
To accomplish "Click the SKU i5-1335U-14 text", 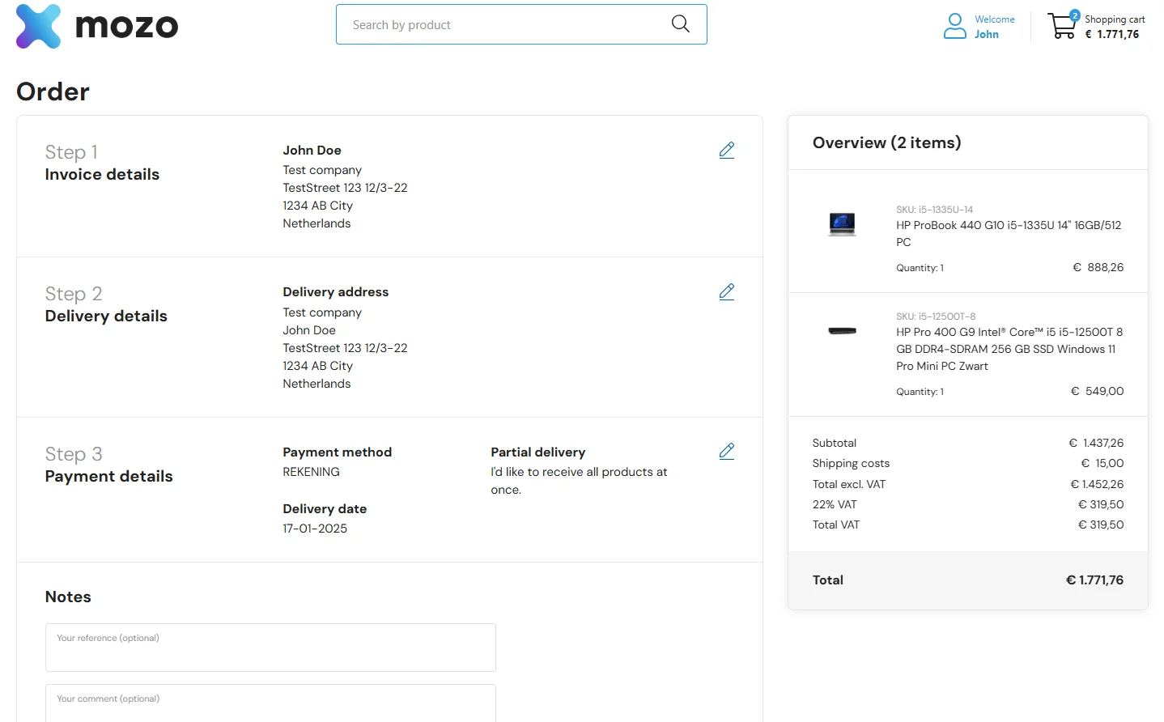I will click(934, 209).
